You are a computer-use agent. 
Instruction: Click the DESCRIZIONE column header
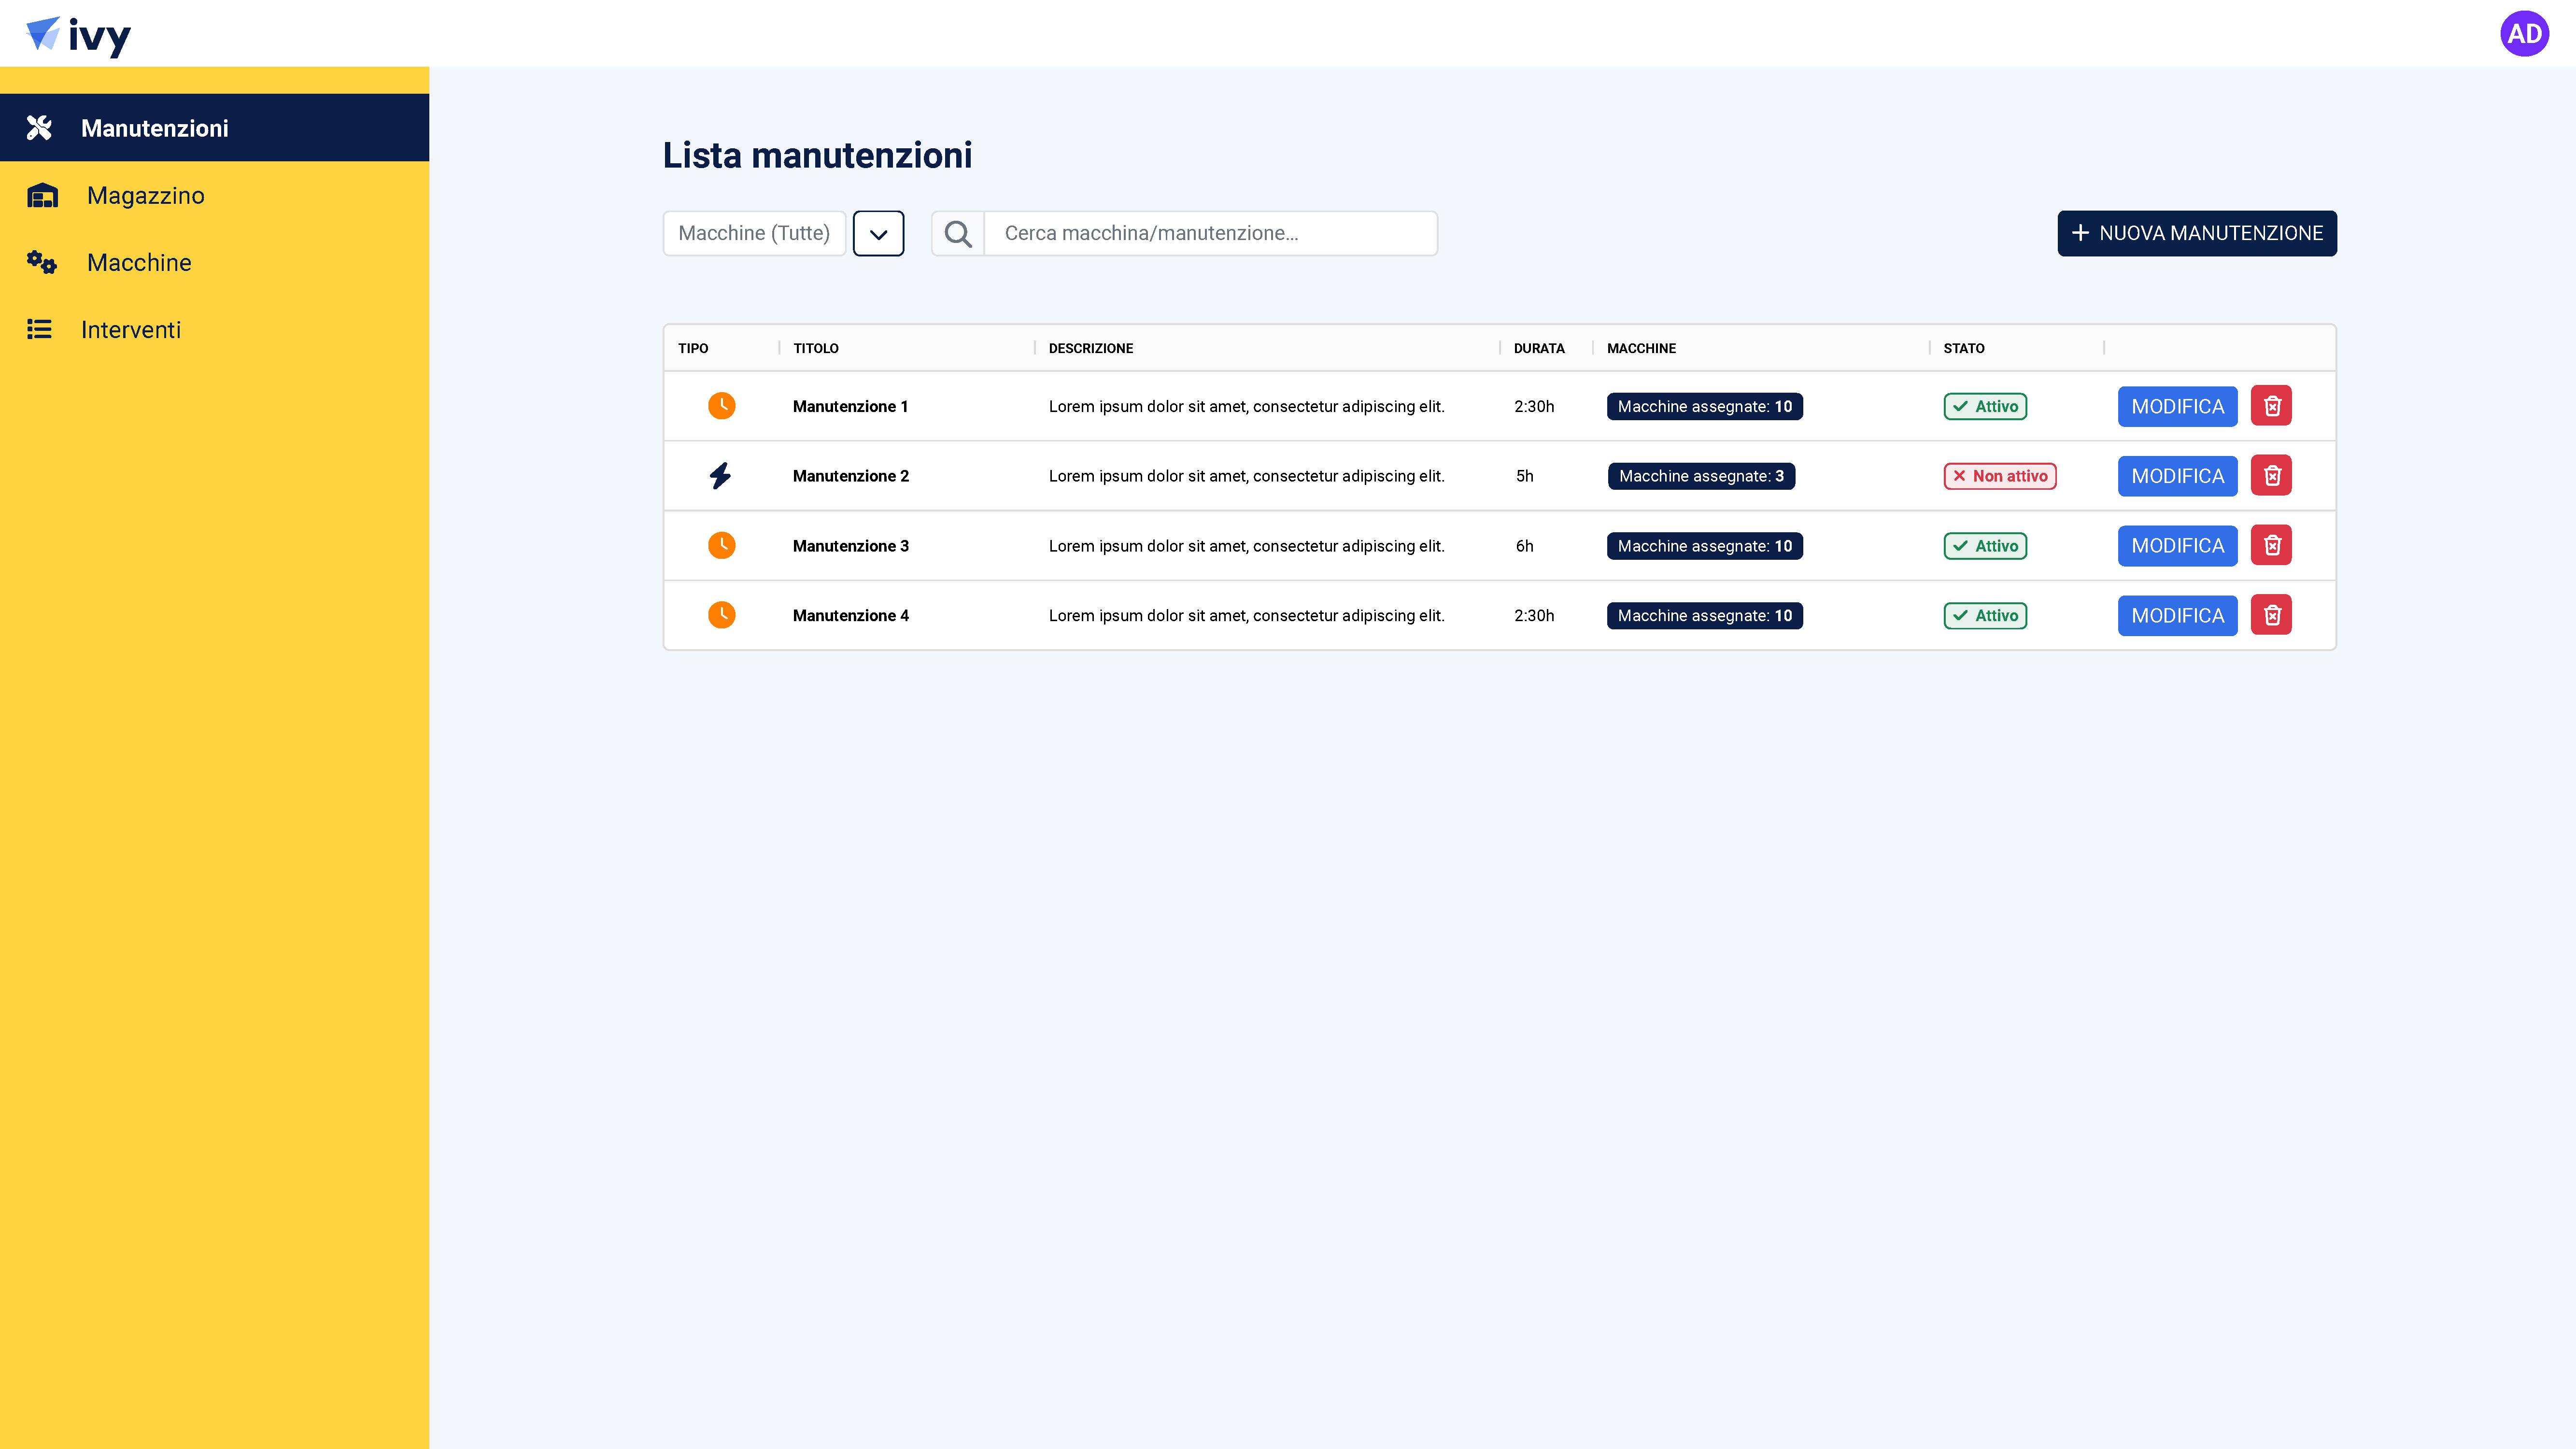(1091, 348)
